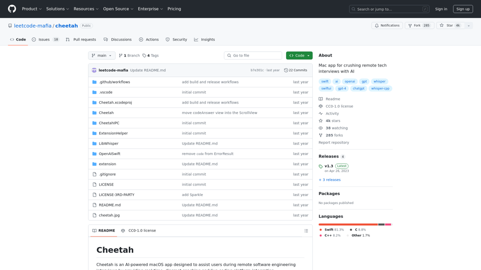Expand the Product menu

coord(32,9)
